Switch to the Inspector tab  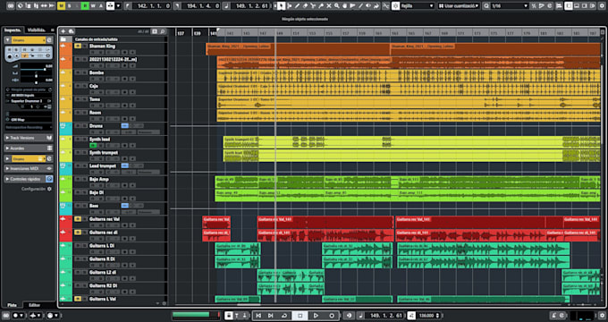(x=13, y=30)
